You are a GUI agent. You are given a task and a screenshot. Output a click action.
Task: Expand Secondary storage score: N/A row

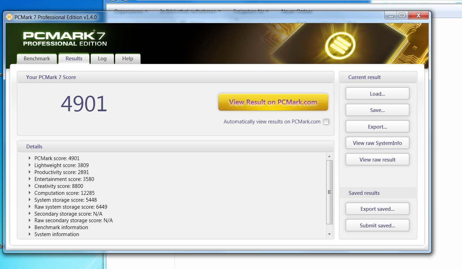[x=30, y=214]
